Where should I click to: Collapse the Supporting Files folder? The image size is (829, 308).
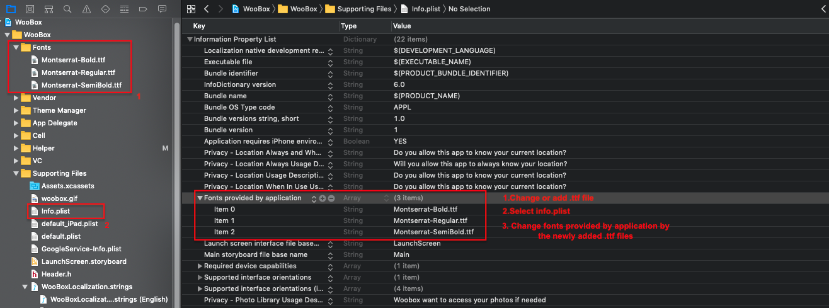point(16,173)
